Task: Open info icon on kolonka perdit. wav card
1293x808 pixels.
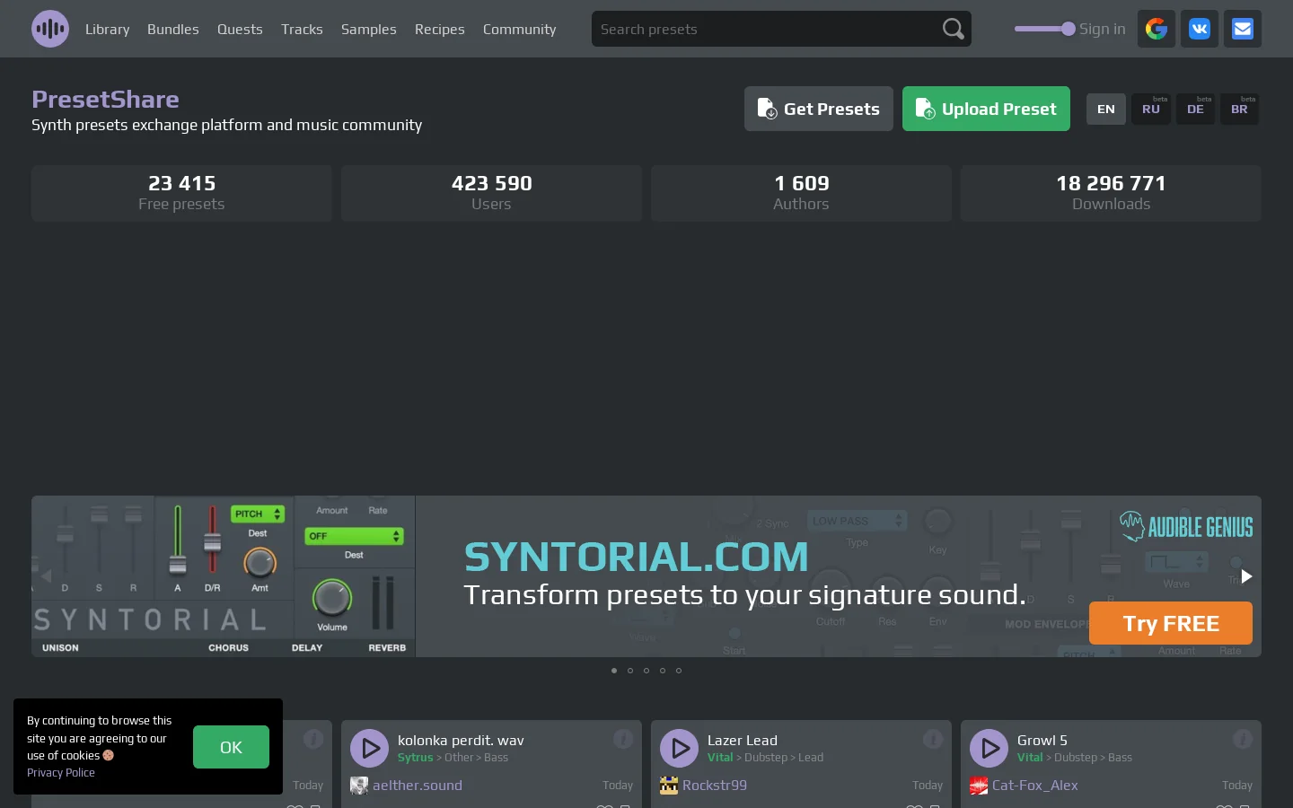Action: pos(623,739)
